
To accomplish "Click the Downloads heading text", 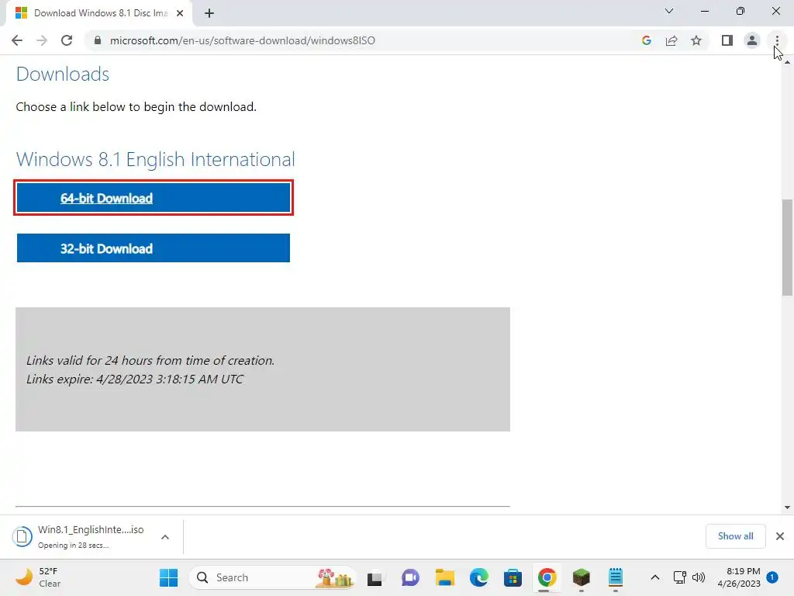I will pyautogui.click(x=63, y=74).
